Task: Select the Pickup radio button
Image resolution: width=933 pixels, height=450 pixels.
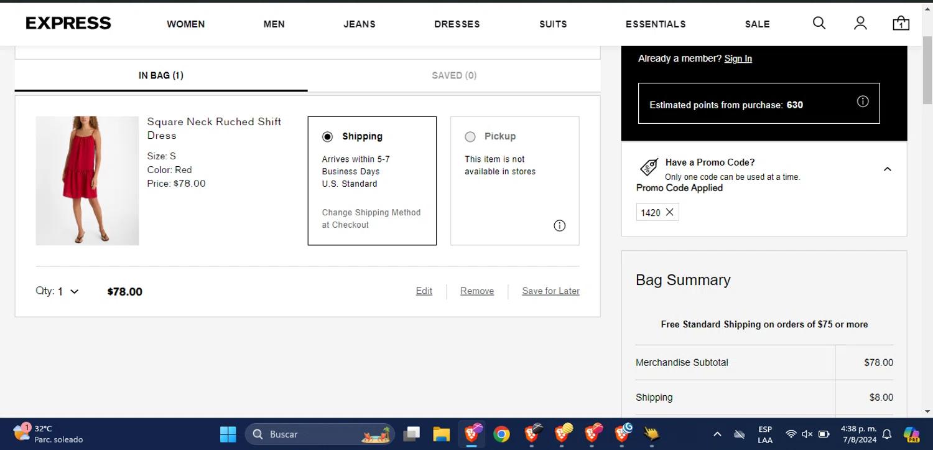Action: click(470, 136)
